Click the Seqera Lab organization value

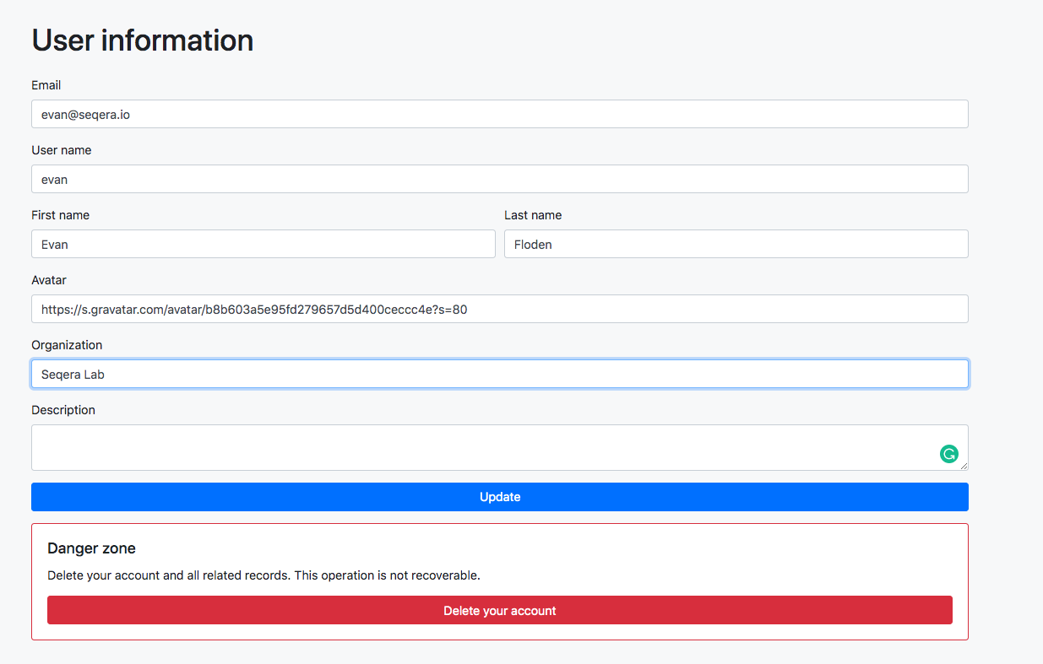click(x=72, y=374)
